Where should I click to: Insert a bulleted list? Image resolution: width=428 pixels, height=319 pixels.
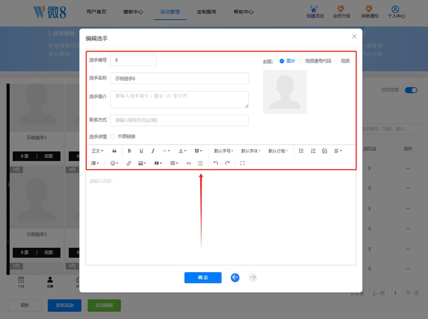tap(301, 151)
